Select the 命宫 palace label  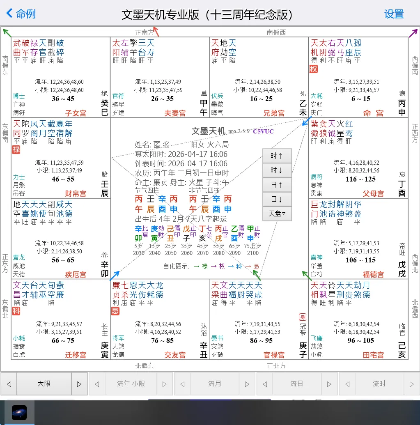(373, 113)
